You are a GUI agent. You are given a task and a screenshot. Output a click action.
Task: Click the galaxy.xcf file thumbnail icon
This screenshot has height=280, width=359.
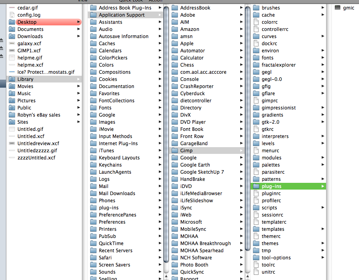12,44
